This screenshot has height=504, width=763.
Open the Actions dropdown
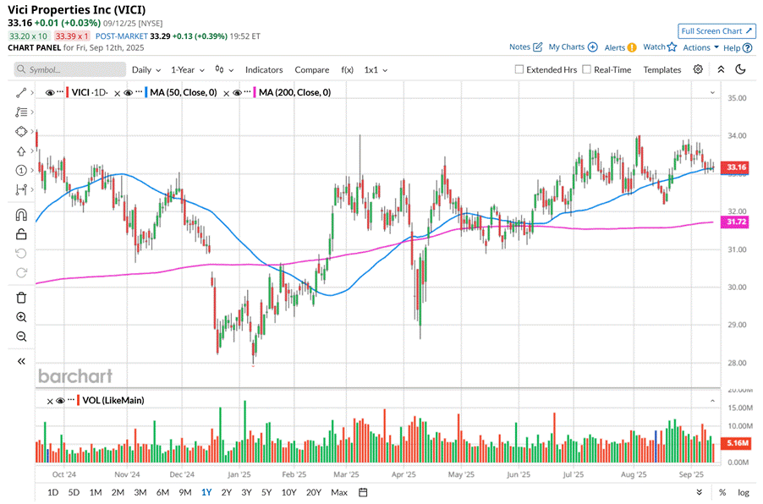(700, 47)
